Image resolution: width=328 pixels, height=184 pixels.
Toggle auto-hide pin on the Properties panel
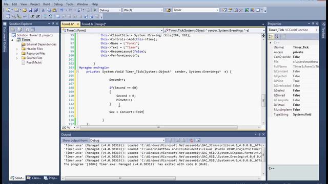pyautogui.click(x=313, y=24)
